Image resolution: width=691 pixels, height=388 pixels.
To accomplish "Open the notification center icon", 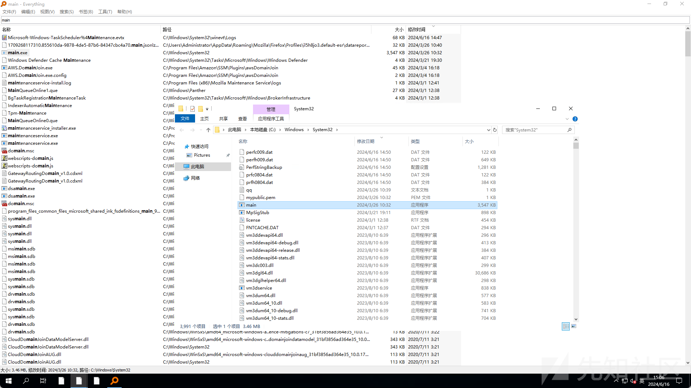I will 679,381.
